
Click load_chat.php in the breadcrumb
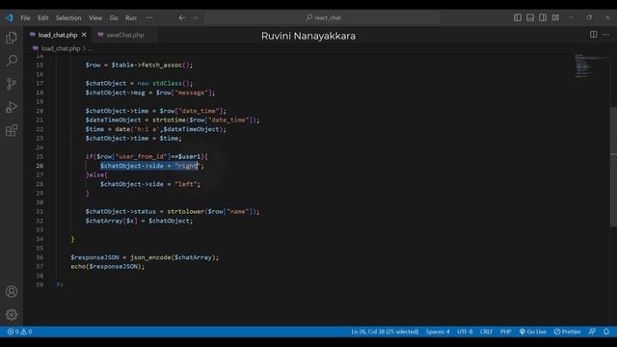point(60,49)
